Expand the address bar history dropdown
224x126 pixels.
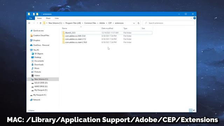(134, 23)
